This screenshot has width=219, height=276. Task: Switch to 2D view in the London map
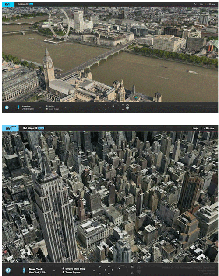[211, 4]
